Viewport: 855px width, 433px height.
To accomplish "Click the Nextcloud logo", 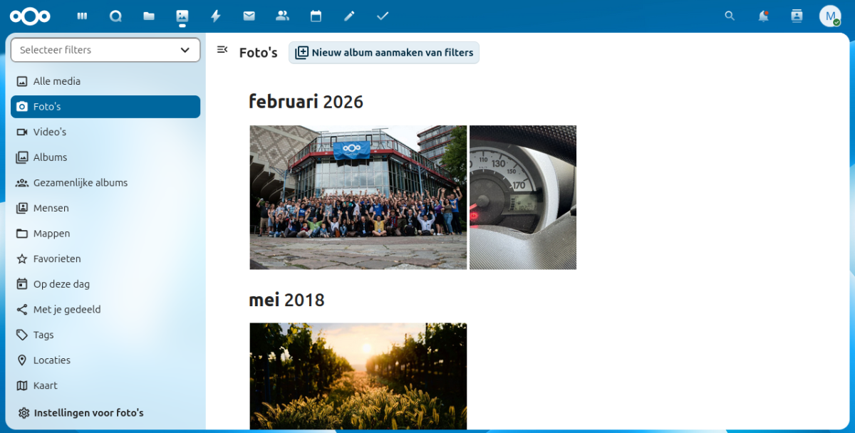I will click(x=30, y=16).
